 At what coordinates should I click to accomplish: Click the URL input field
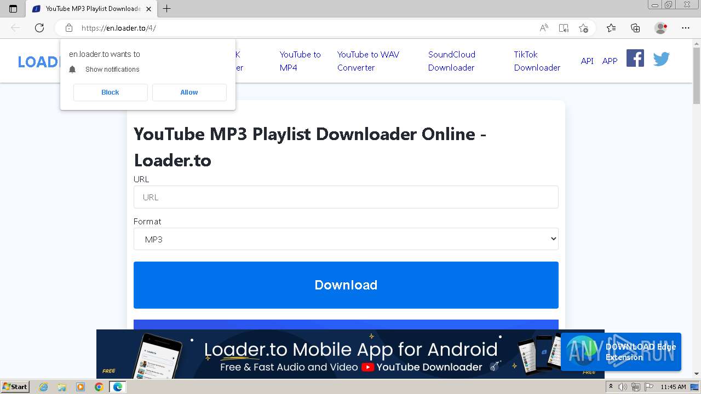[x=346, y=197]
